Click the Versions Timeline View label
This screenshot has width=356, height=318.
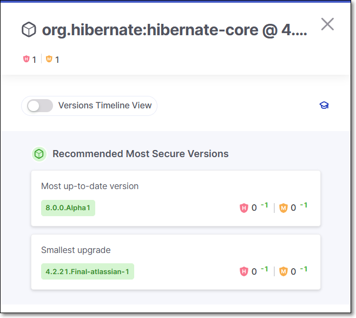tap(105, 106)
